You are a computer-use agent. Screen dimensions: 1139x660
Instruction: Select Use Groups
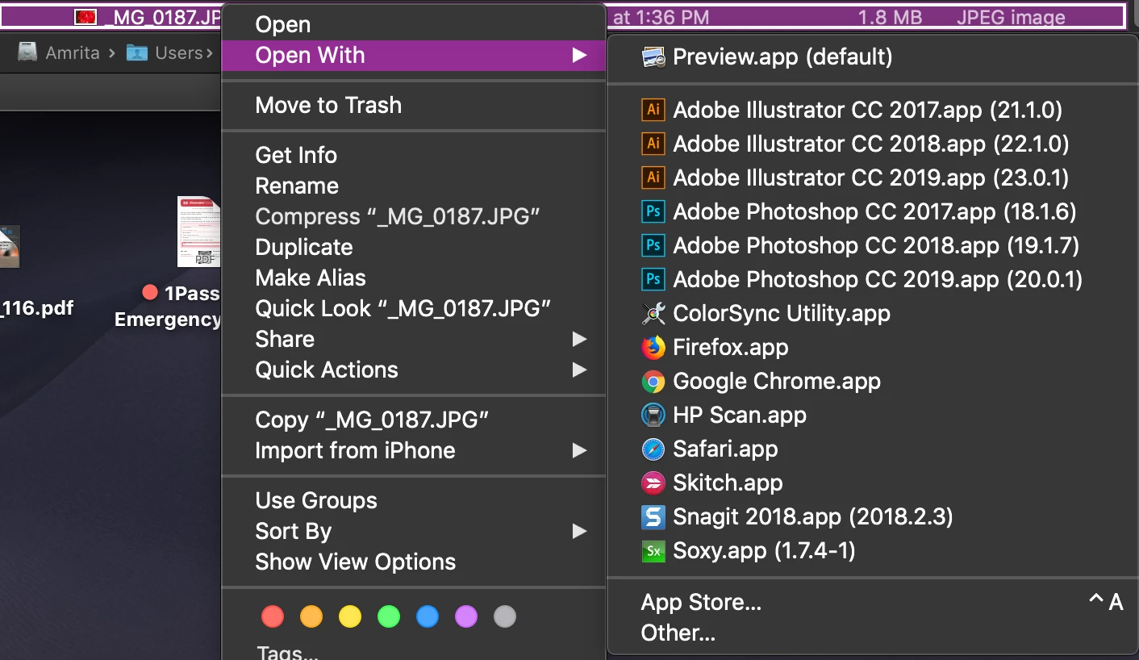pos(414,500)
